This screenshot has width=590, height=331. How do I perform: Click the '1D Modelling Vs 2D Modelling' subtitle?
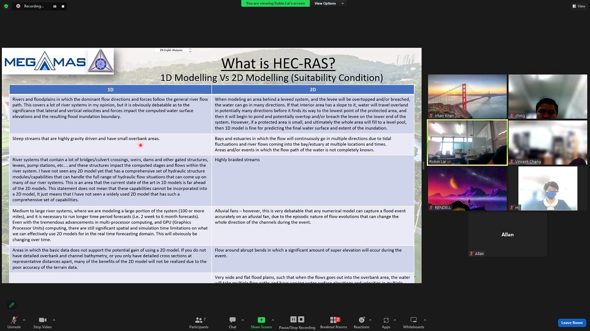click(x=271, y=77)
